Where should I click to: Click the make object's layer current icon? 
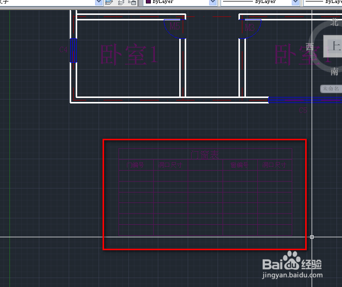coord(109,2)
